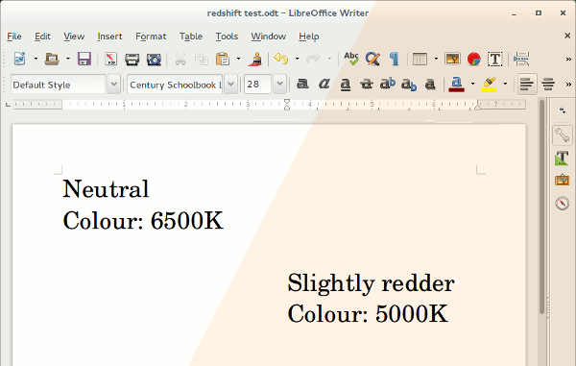576x366 pixels.
Task: Toggle Strikethrough formatting
Action: [367, 85]
